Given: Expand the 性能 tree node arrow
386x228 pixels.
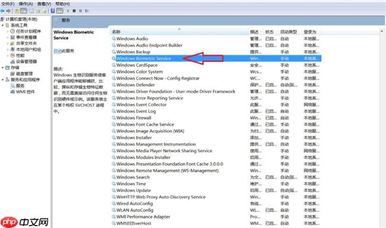Looking at the screenshot, I should point(8,55).
